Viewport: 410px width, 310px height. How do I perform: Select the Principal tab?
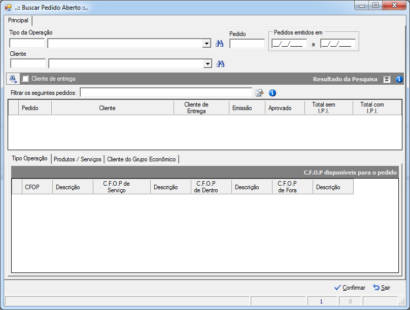point(18,20)
